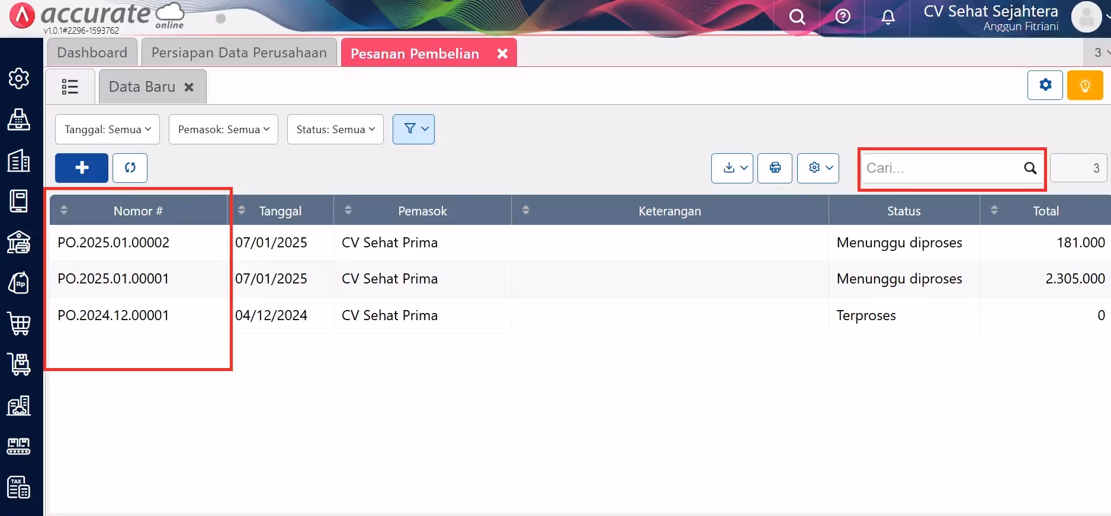The width and height of the screenshot is (1111, 516).
Task: Open the list view icon tab
Action: [x=70, y=87]
